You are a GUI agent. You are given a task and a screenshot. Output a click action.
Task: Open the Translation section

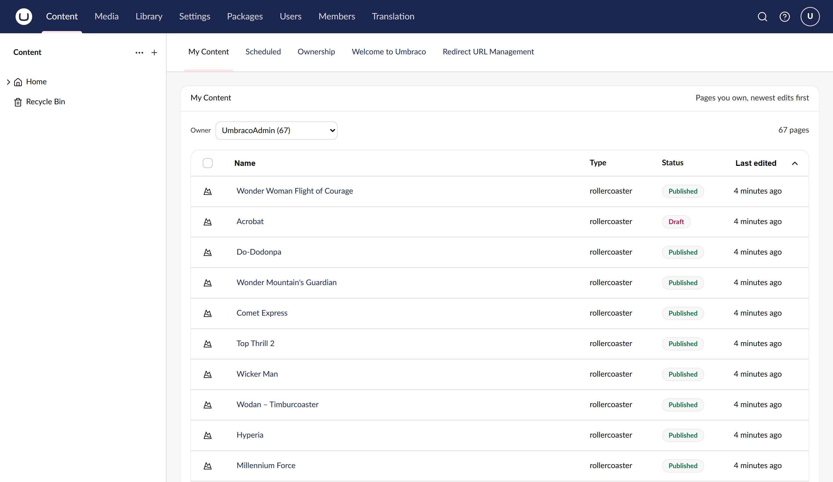(393, 17)
